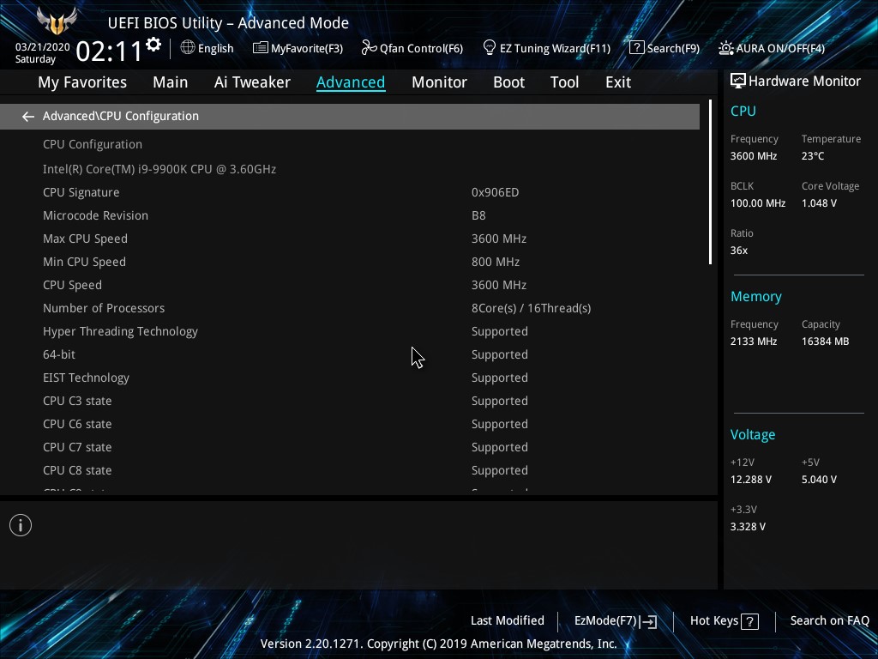Click the 800 MHz value
Screen dimensions: 878x659
(x=496, y=262)
